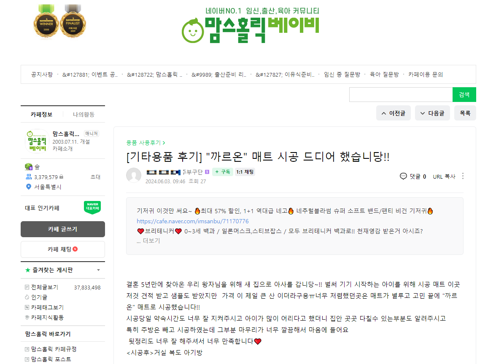
Task: Click the author's profile avatar
Action: (134, 175)
